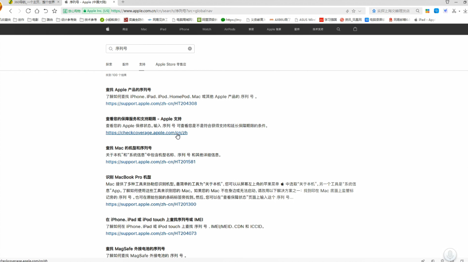Click the Apple Inc. [US] certificate badge

coord(96,11)
